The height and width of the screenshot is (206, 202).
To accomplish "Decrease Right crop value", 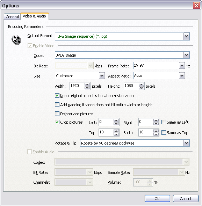I will pyautogui.click(x=156, y=124).
